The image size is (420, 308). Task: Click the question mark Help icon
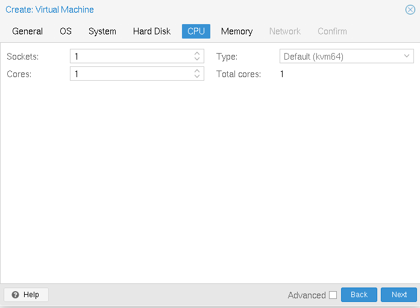(x=15, y=295)
